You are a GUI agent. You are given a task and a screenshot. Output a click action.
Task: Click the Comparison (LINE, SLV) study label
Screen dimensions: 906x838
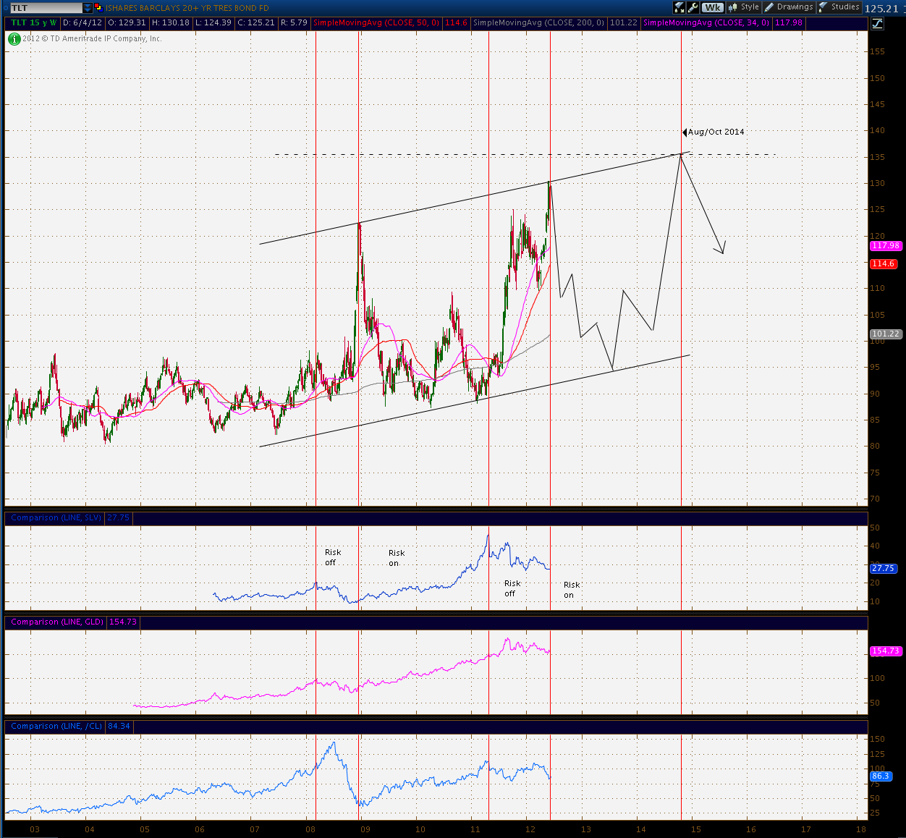[x=56, y=518]
